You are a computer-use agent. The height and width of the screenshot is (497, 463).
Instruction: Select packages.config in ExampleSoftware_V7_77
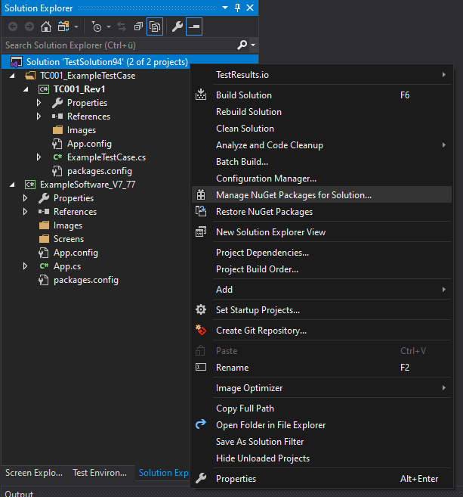pos(86,280)
